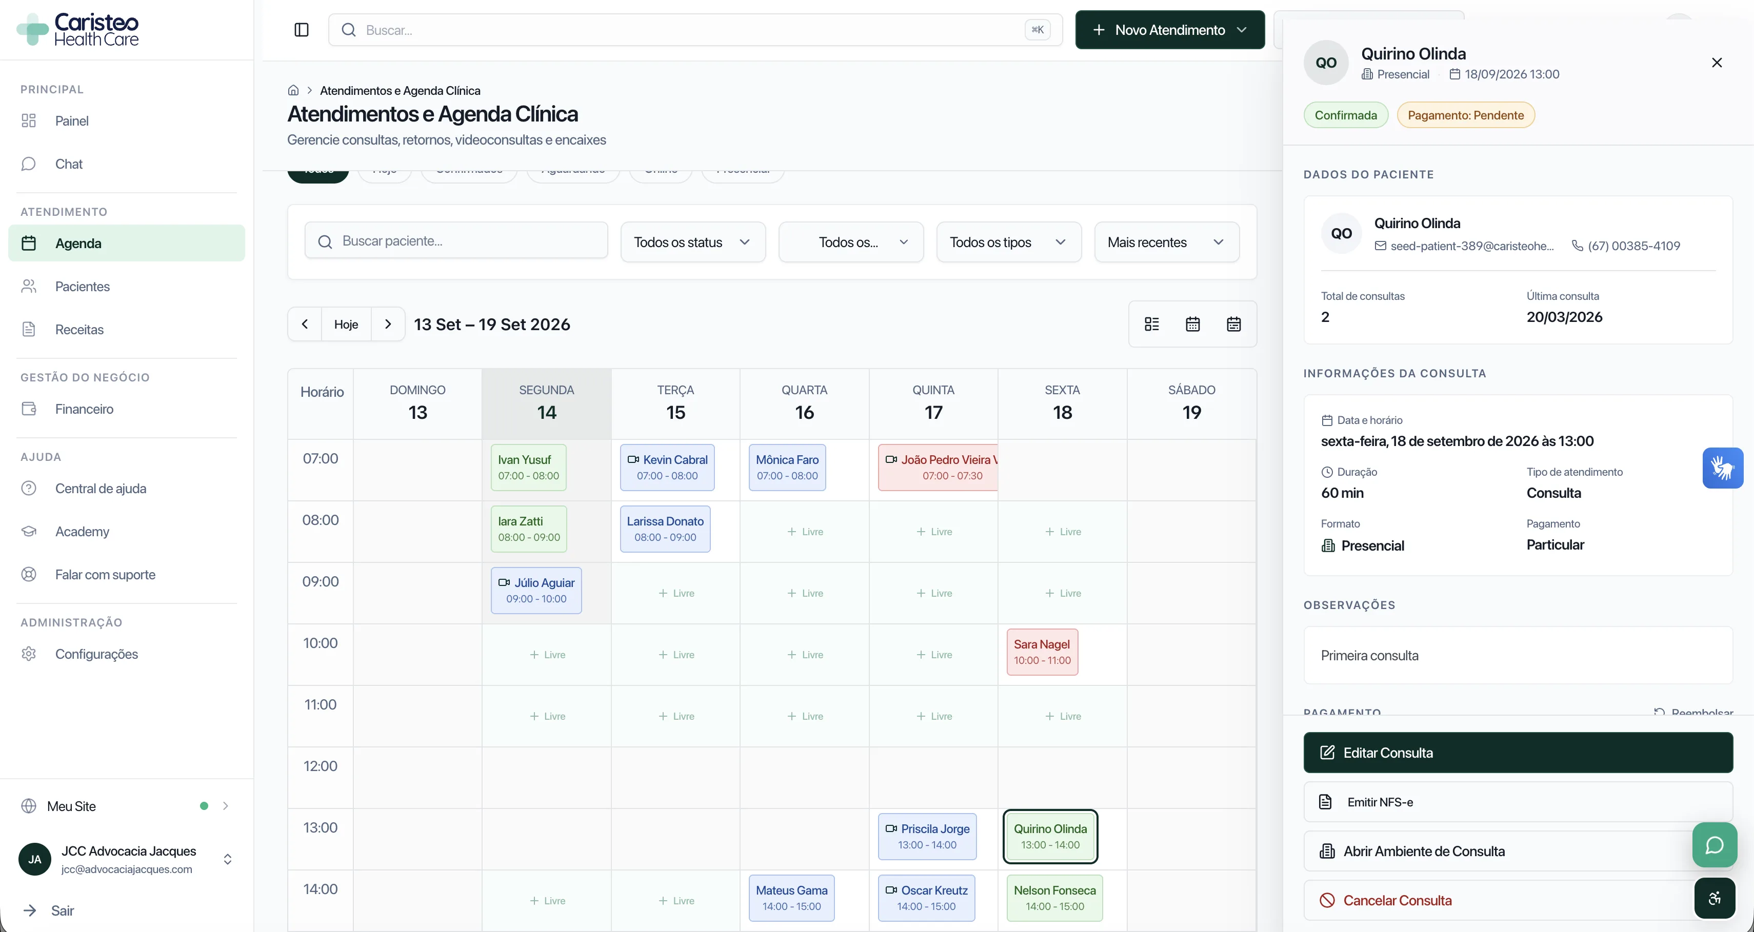Switch to week calendar view icon
The height and width of the screenshot is (932, 1754).
pos(1234,324)
